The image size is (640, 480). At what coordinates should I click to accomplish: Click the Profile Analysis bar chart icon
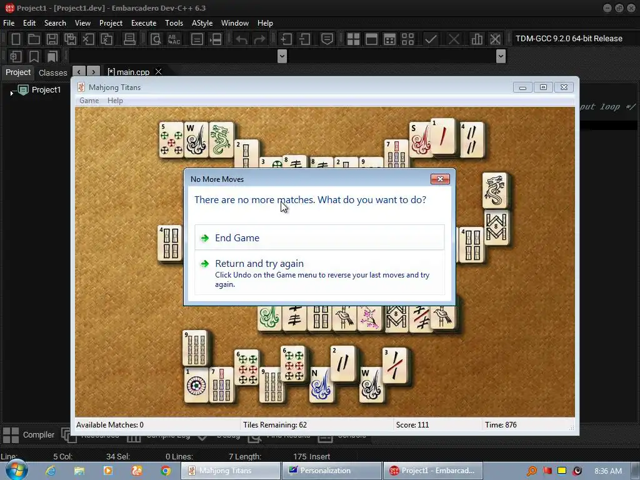coord(477,39)
